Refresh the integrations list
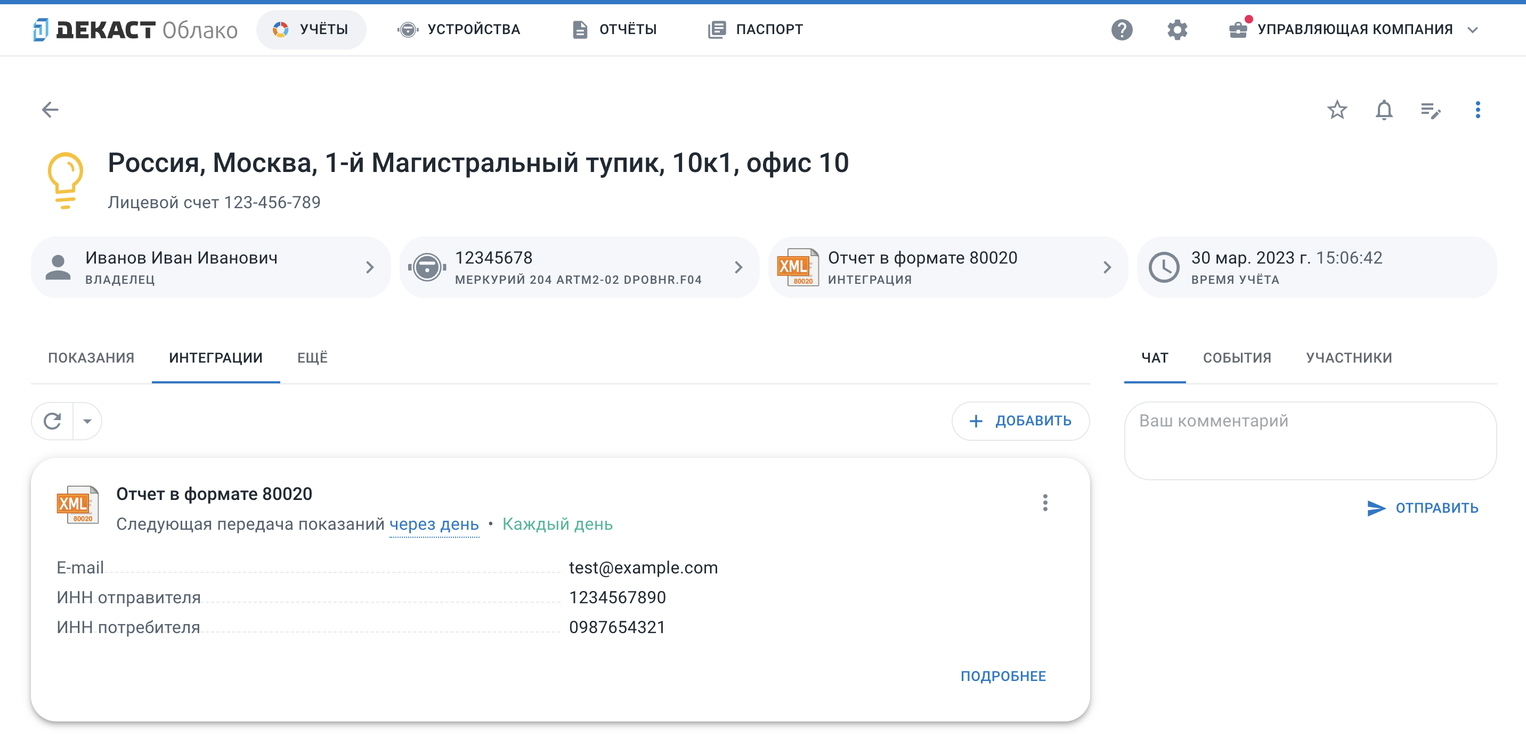The image size is (1526, 755). 52,421
